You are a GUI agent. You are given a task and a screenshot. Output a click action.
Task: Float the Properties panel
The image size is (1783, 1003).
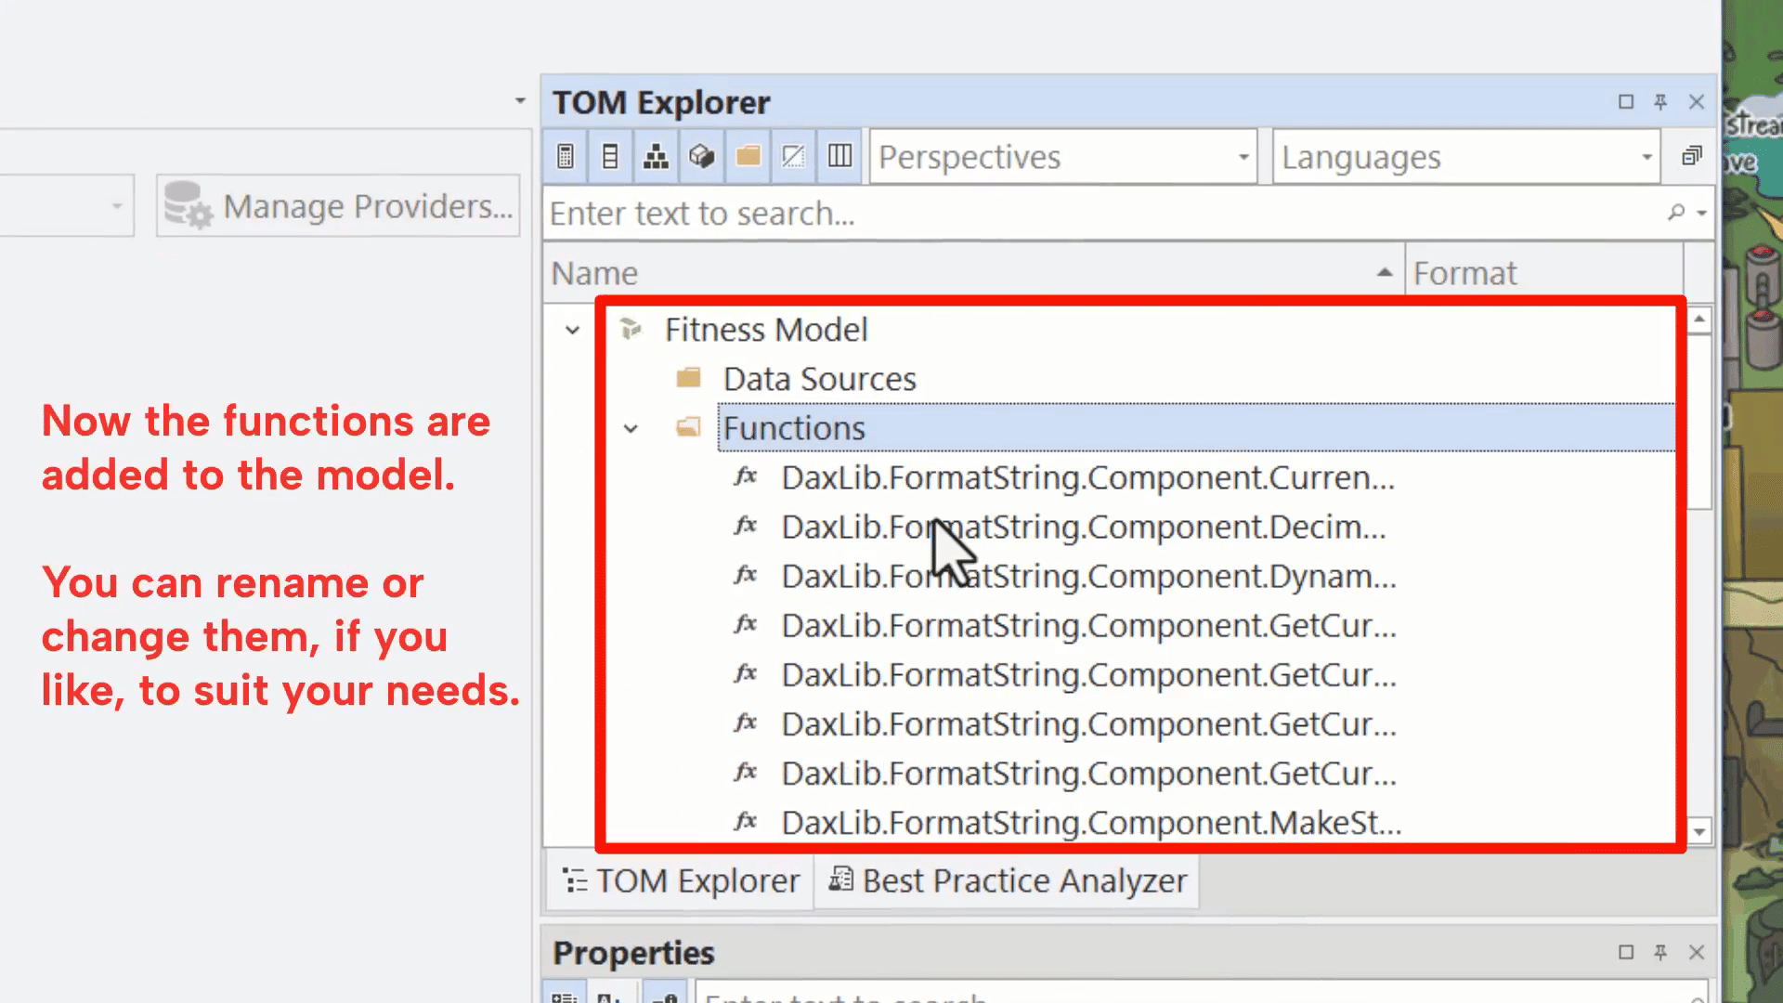coord(1626,952)
